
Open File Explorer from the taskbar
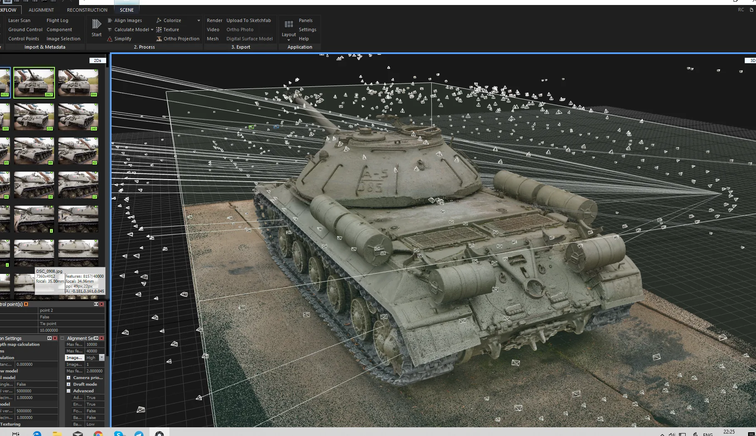point(57,434)
